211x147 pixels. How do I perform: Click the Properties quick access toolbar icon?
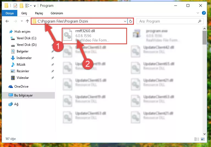coord(15,6)
